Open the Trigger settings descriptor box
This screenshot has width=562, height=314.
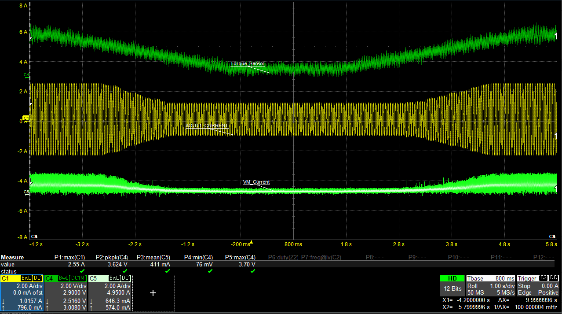click(x=538, y=285)
